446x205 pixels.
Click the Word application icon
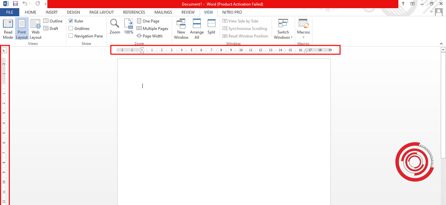point(6,4)
